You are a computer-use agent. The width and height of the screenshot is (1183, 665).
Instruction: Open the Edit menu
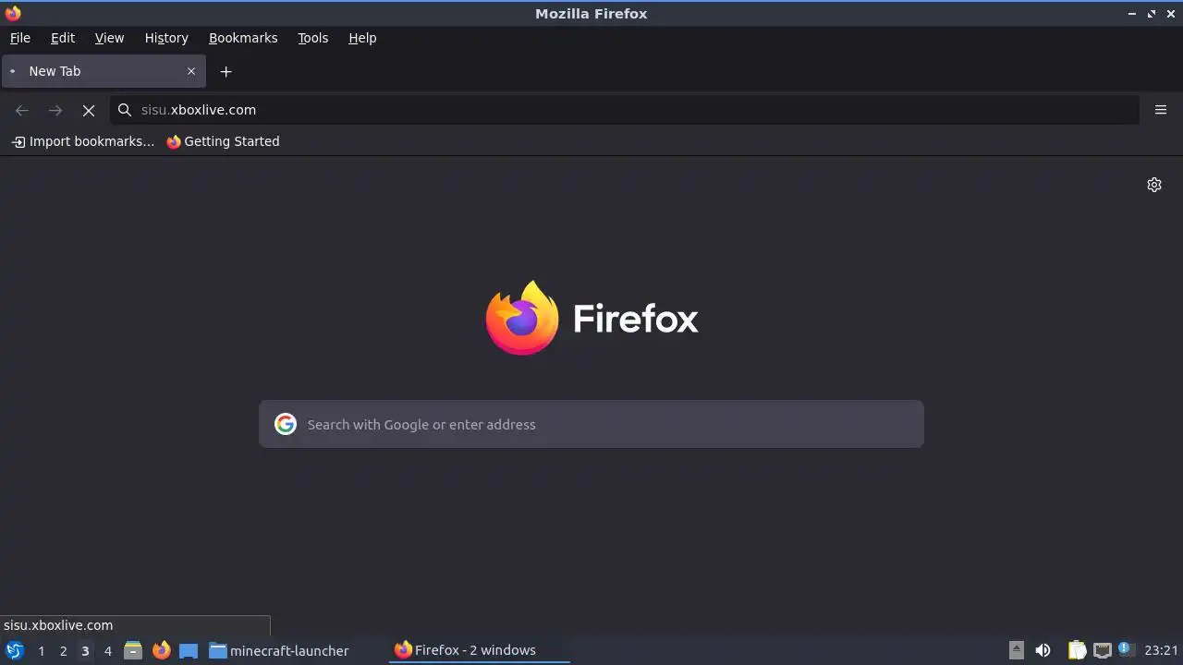[x=63, y=38]
